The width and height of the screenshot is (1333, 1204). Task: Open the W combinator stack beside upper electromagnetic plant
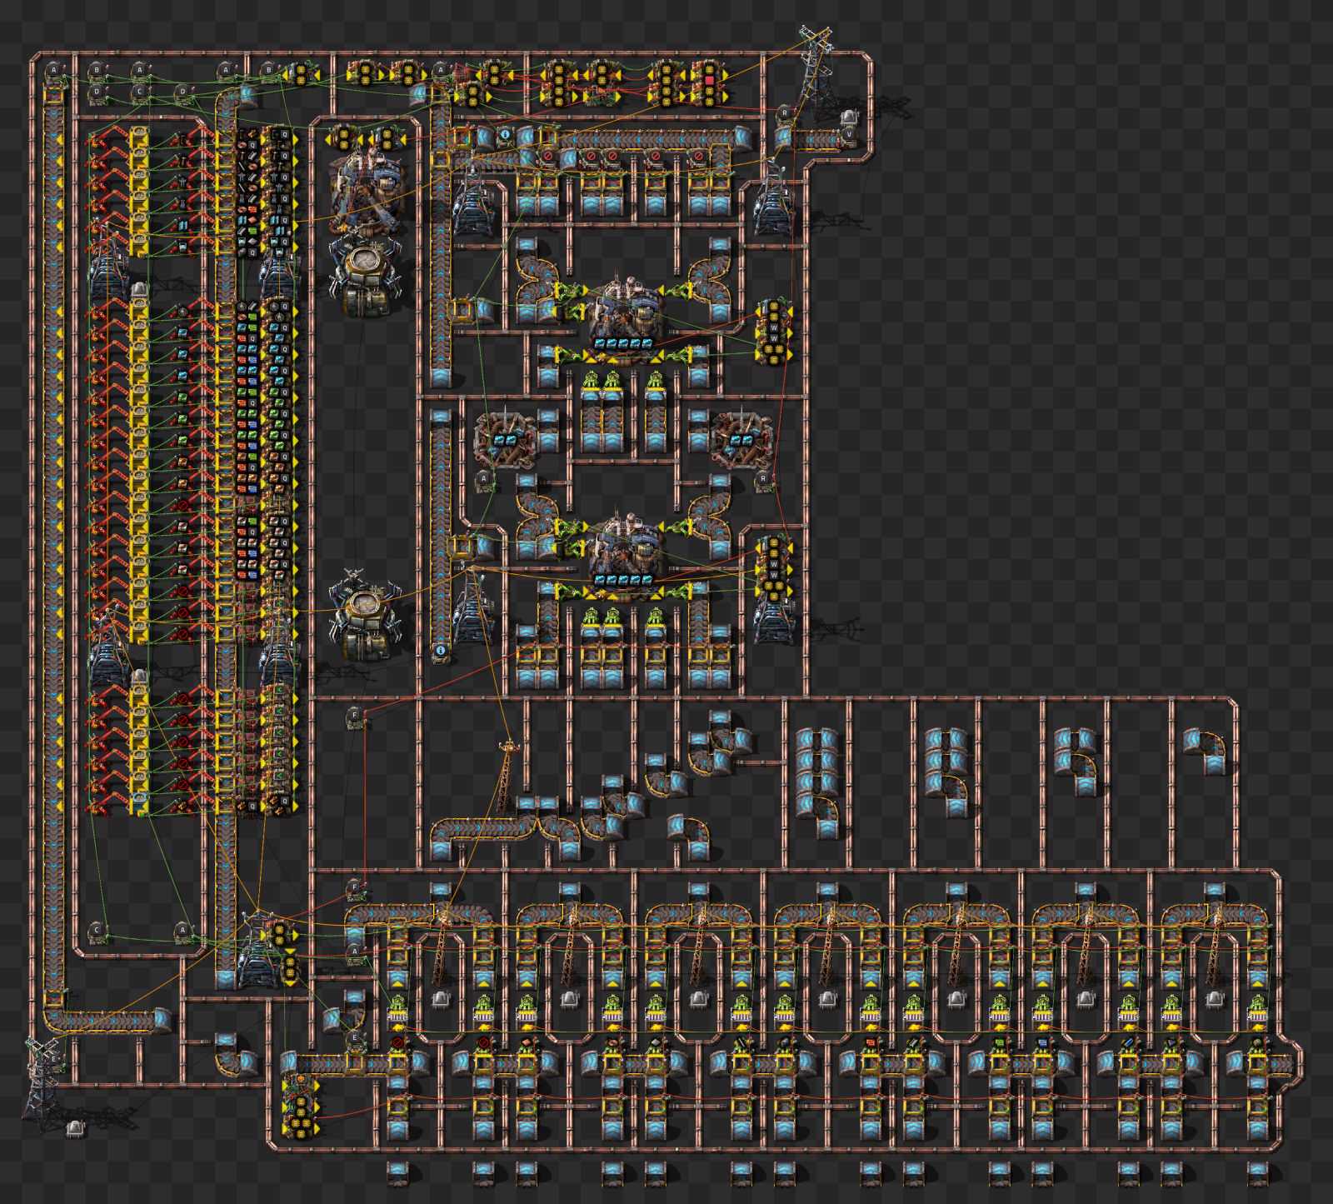tap(774, 331)
